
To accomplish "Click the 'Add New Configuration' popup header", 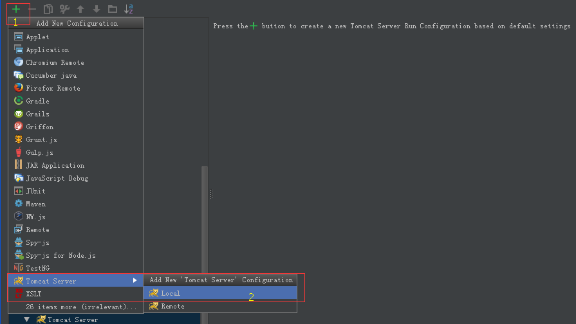I will tap(76, 23).
